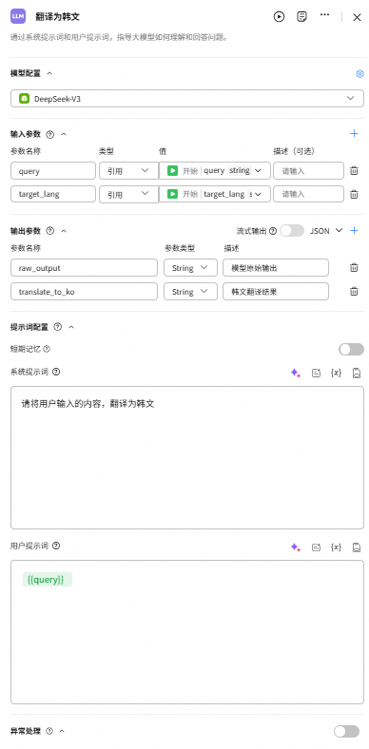Open the DeepSeek-V3 model dropdown
The image size is (369, 749).
(x=187, y=99)
